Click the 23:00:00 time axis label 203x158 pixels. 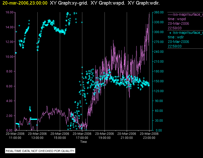(149, 138)
